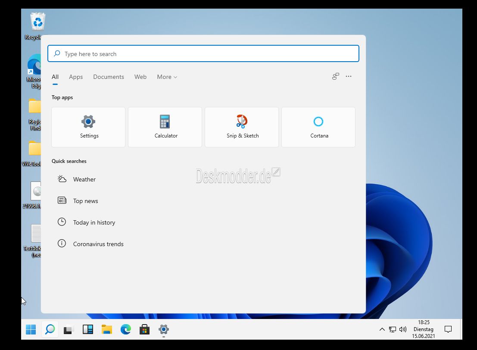Screen dimensions: 477x350
Task: Open Snip & Sketch tile
Action: point(242,127)
